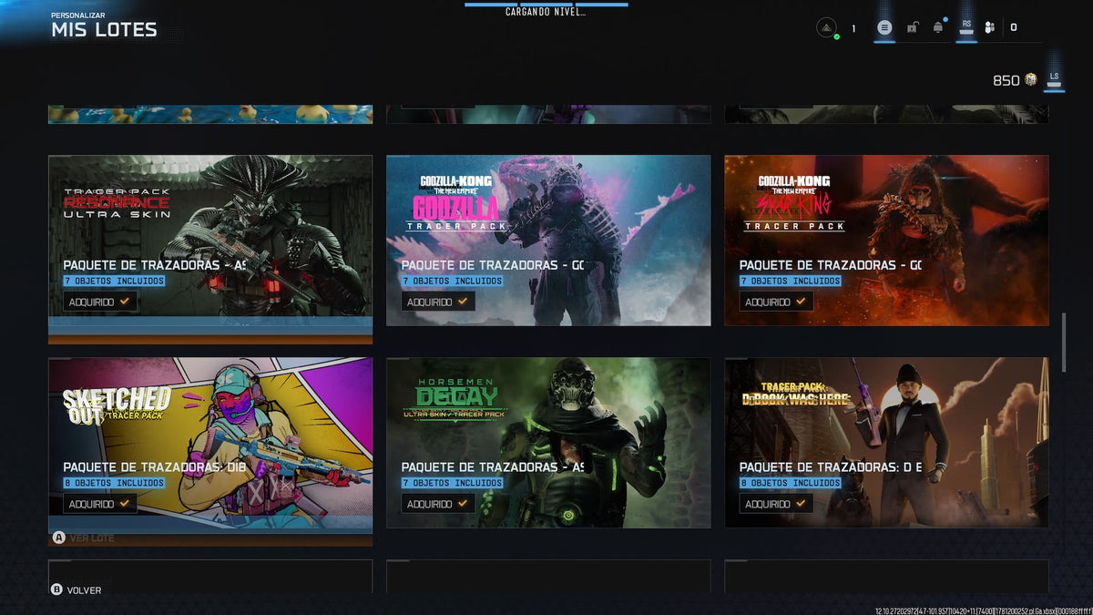Viewport: 1093px width, 615px height.
Task: Click Resonance Ultra Skin logo text
Action: click(117, 203)
